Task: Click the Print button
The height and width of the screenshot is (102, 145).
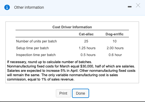Action: pos(63,93)
